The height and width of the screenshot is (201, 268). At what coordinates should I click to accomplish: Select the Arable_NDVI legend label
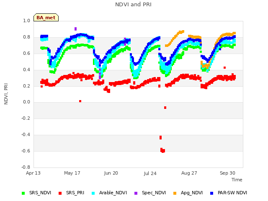pos(113,193)
